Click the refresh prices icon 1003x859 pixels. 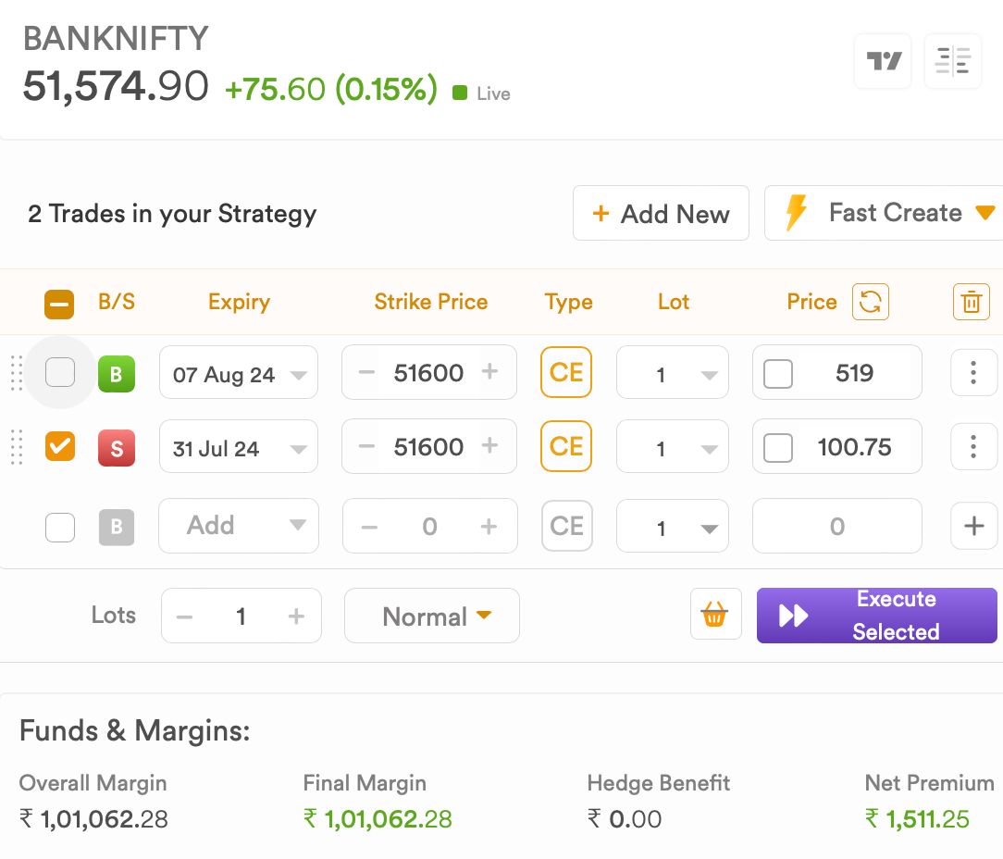[870, 302]
